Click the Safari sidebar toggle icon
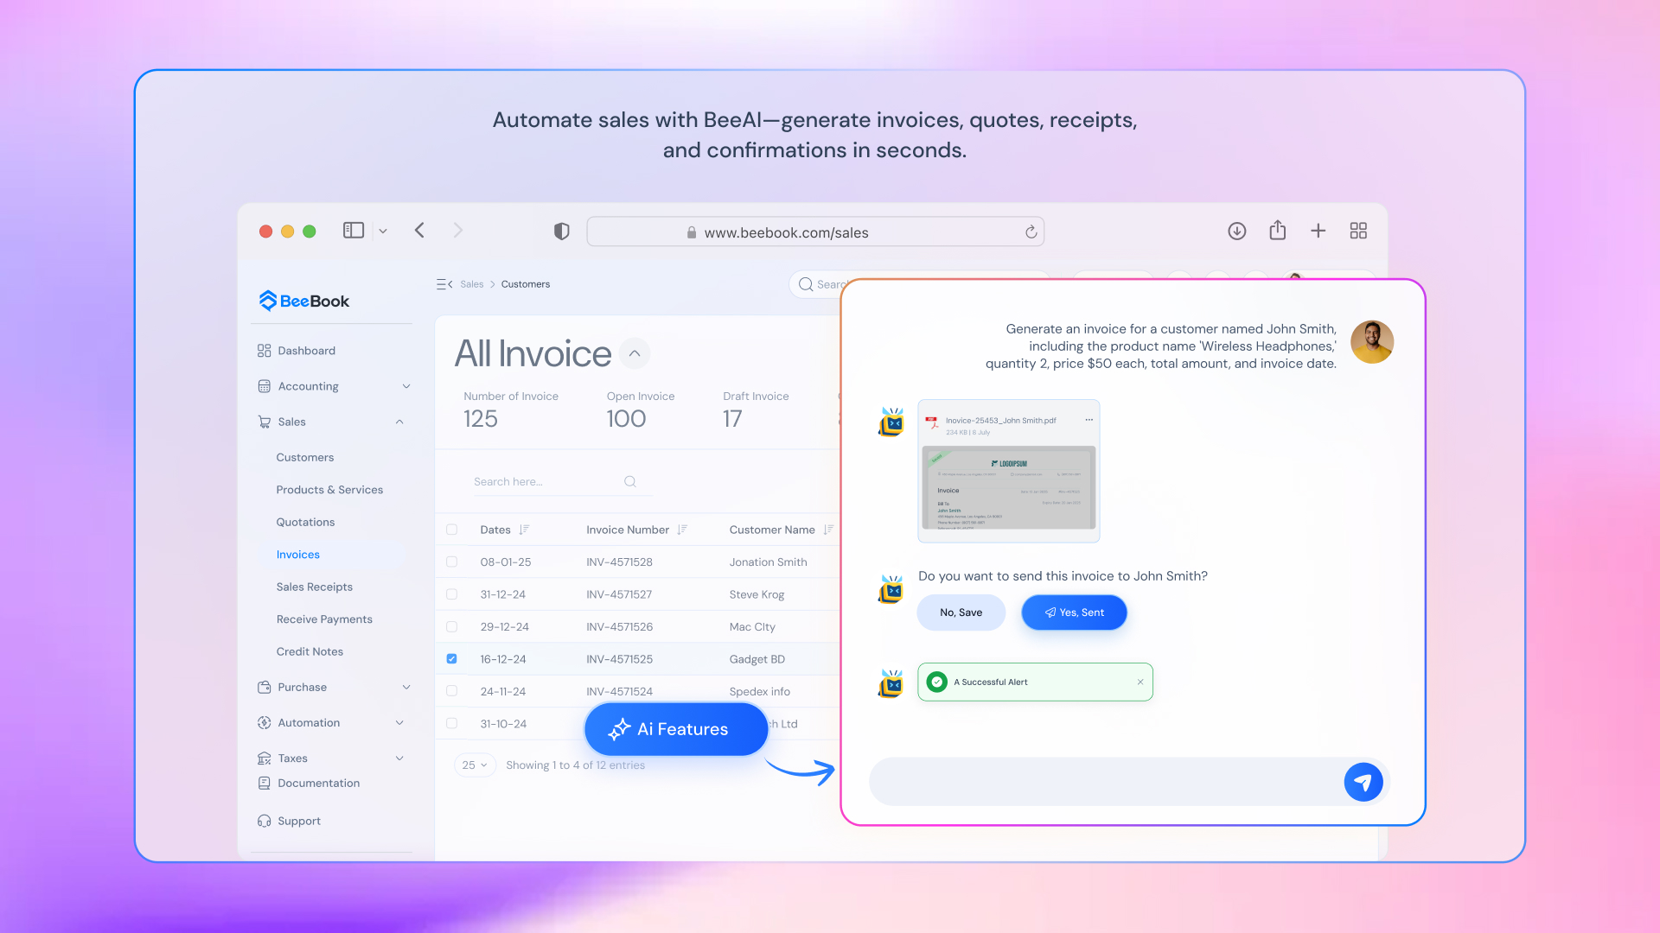This screenshot has width=1660, height=933. (x=354, y=231)
